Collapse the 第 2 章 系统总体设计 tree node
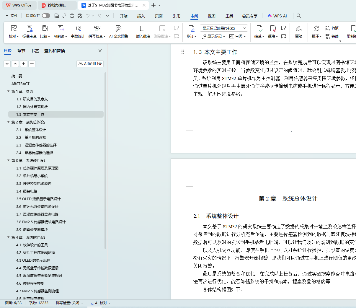The width and height of the screenshot is (356, 308). coord(9,122)
